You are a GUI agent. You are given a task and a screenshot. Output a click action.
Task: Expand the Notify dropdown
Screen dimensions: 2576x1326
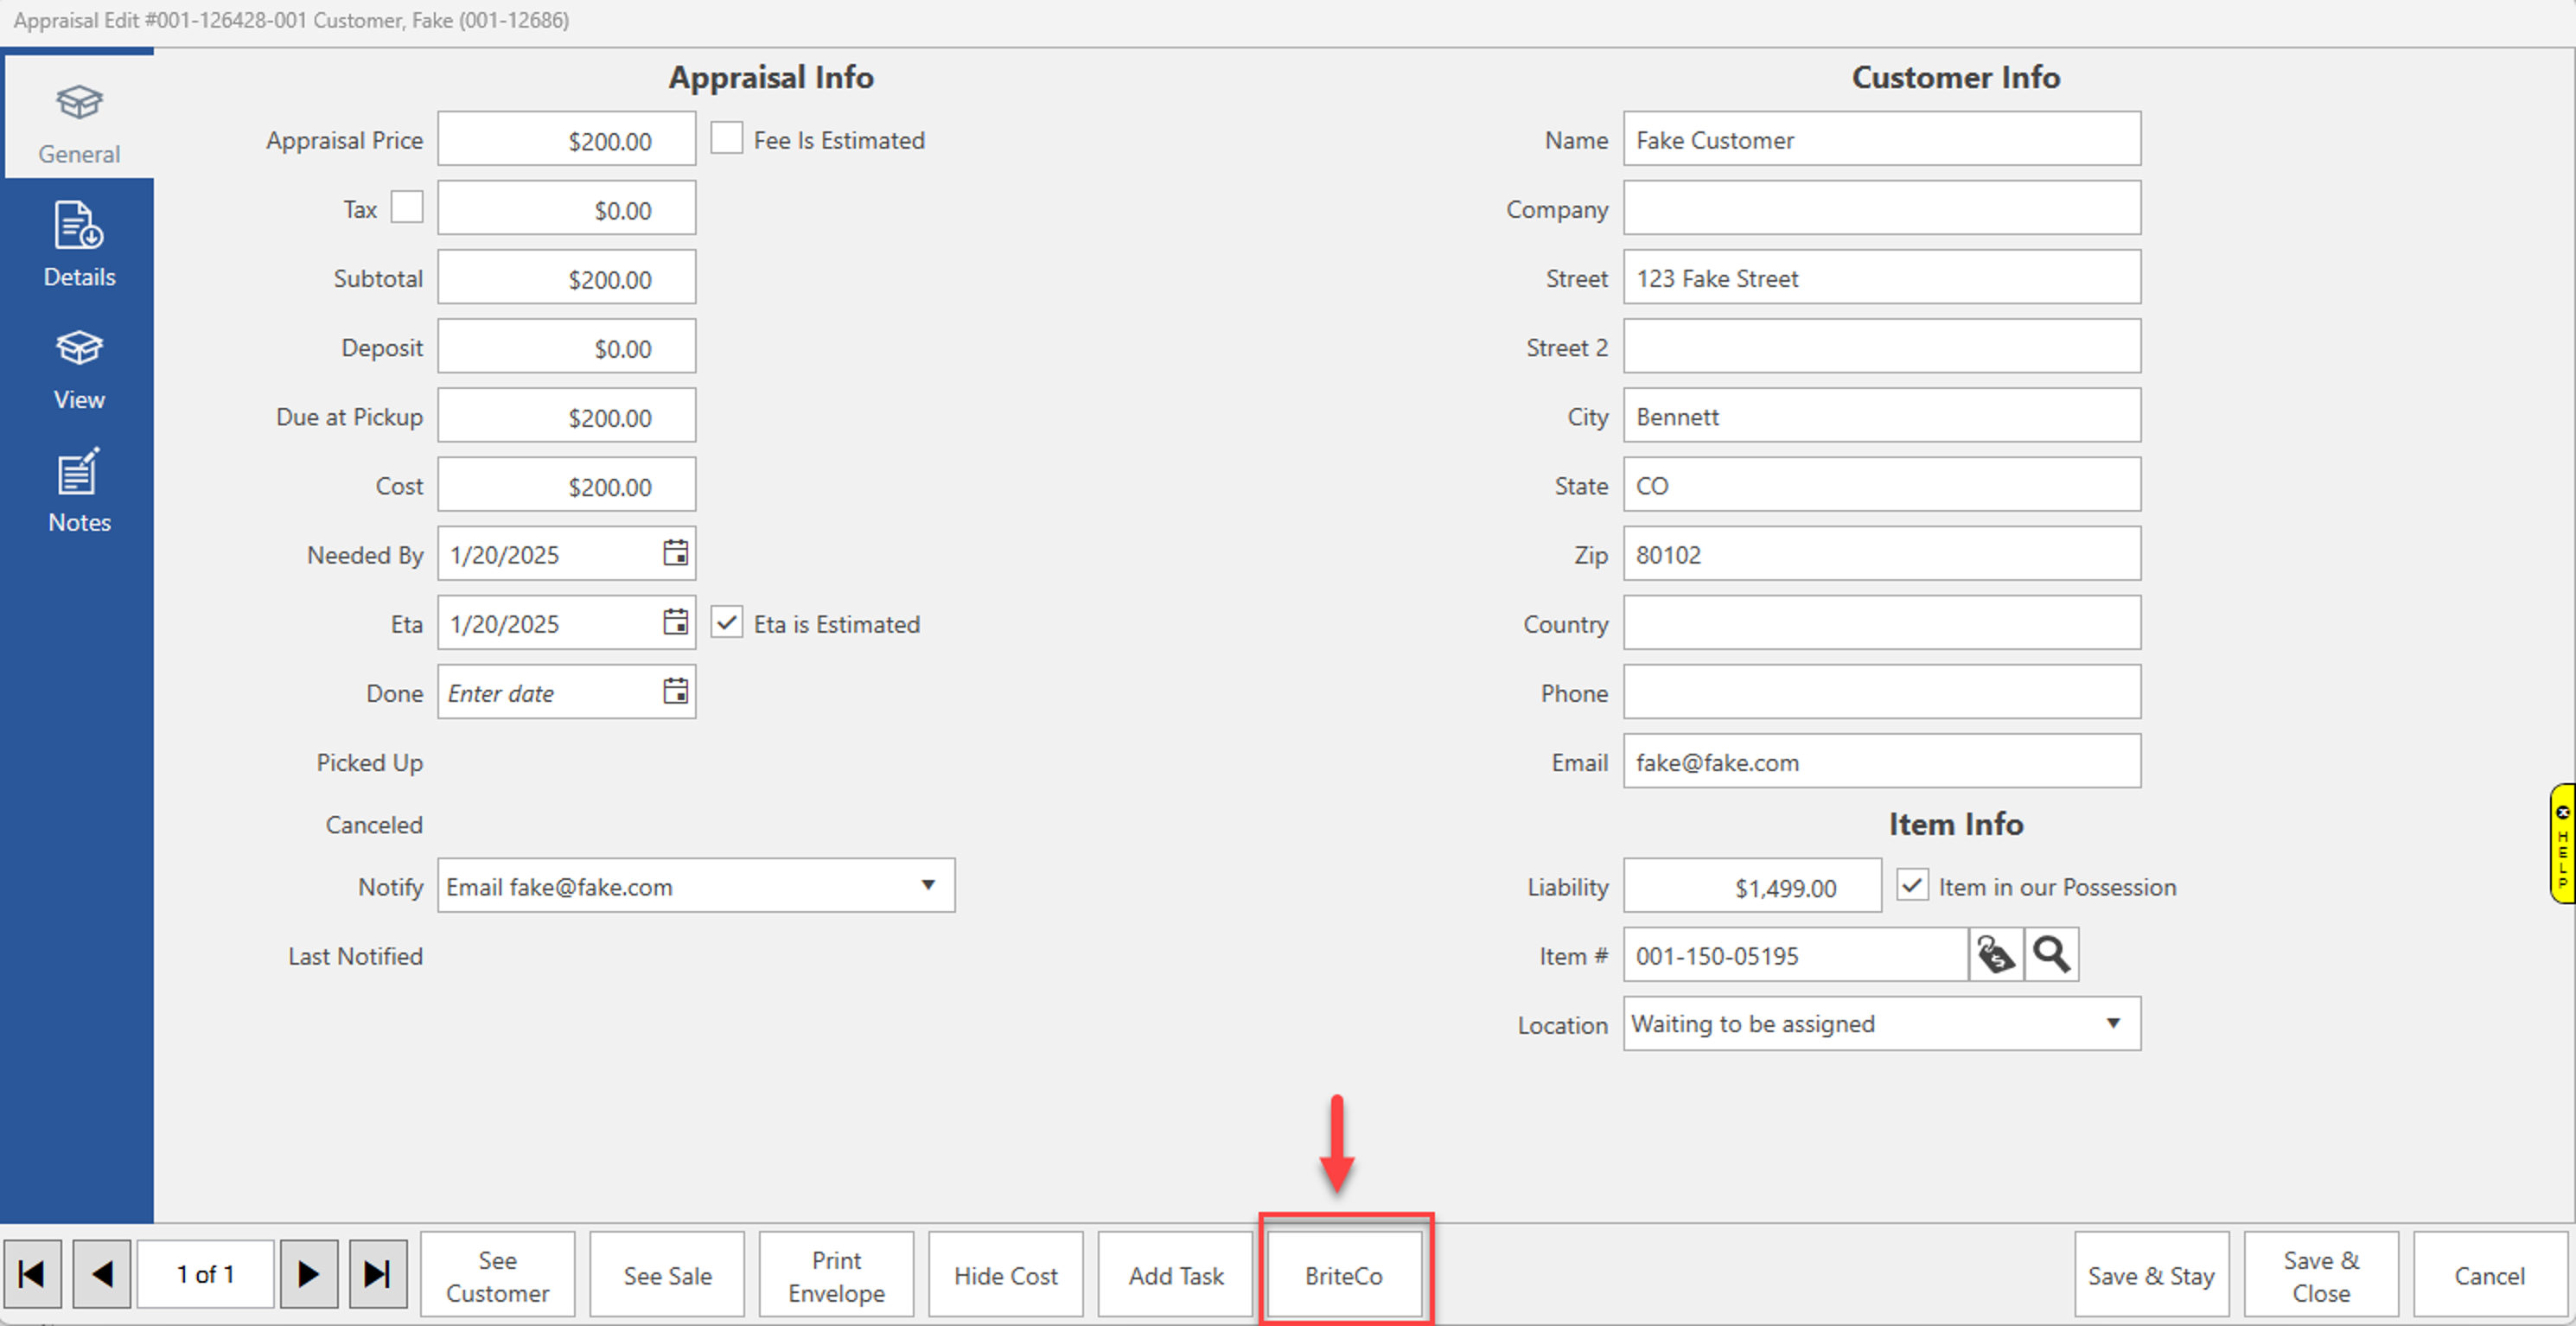point(927,885)
